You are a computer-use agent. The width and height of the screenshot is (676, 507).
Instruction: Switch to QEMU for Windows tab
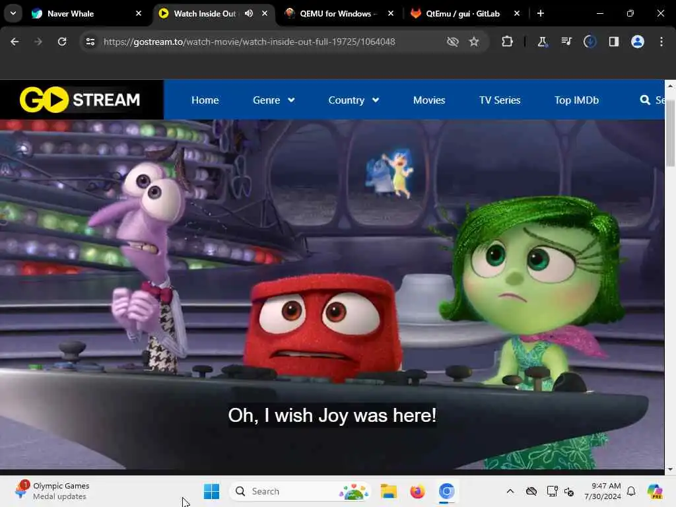pos(338,13)
